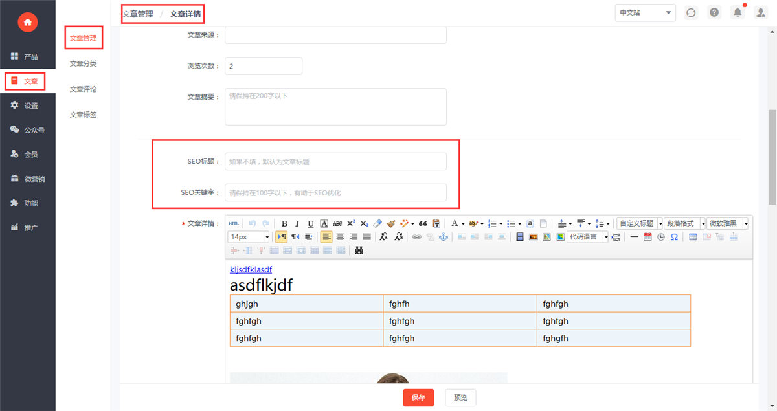The height and width of the screenshot is (411, 777).
Task: Click the 浏览次数 input field
Action: click(264, 66)
